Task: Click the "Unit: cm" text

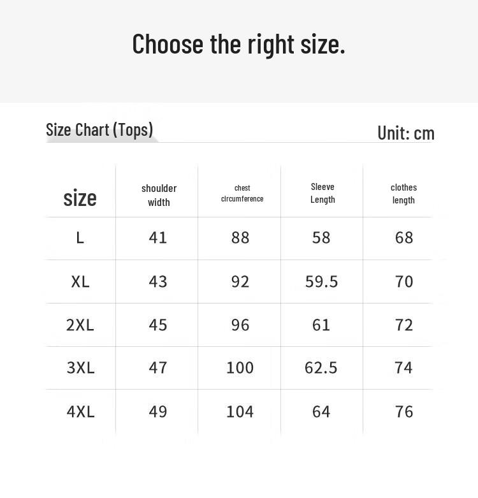Action: coord(405,133)
